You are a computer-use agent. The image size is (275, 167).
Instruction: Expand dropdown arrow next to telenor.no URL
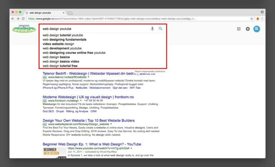coord(88,77)
